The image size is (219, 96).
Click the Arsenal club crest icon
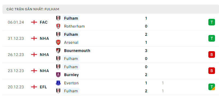tap(58, 42)
